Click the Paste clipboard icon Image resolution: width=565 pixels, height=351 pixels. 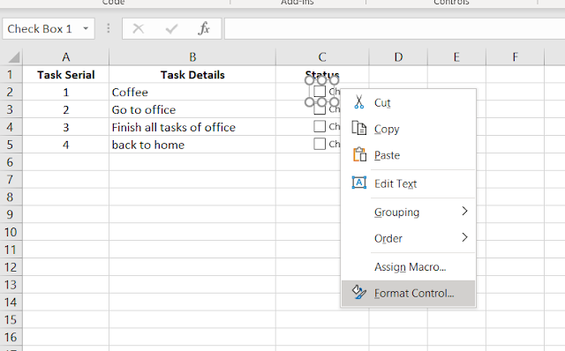click(x=359, y=154)
